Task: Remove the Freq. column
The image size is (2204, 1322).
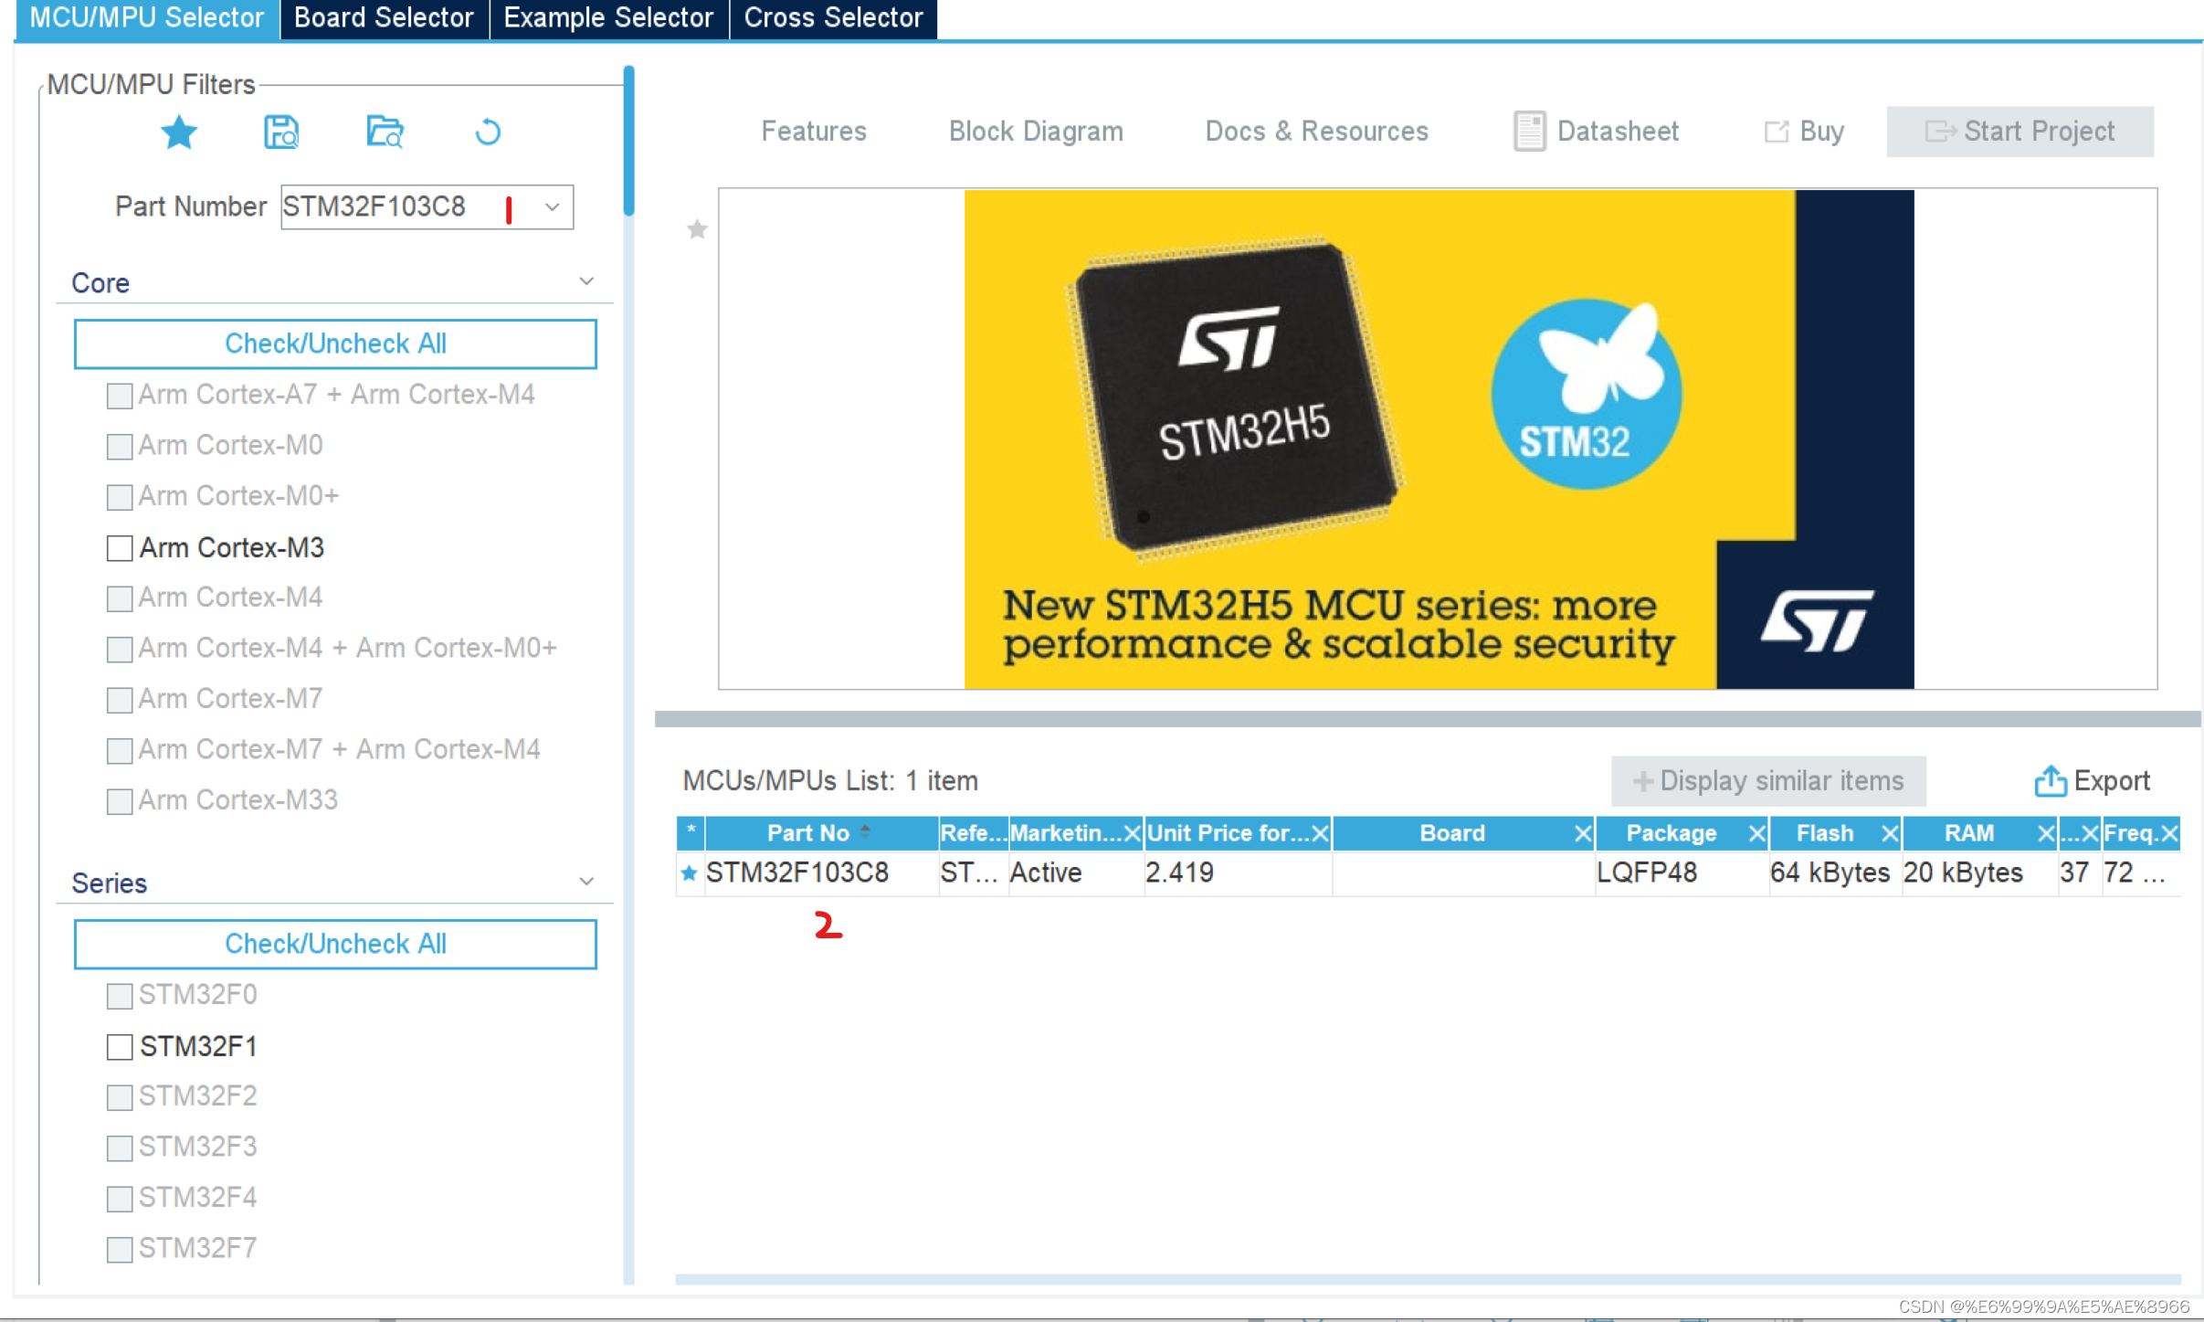Action: [2170, 833]
